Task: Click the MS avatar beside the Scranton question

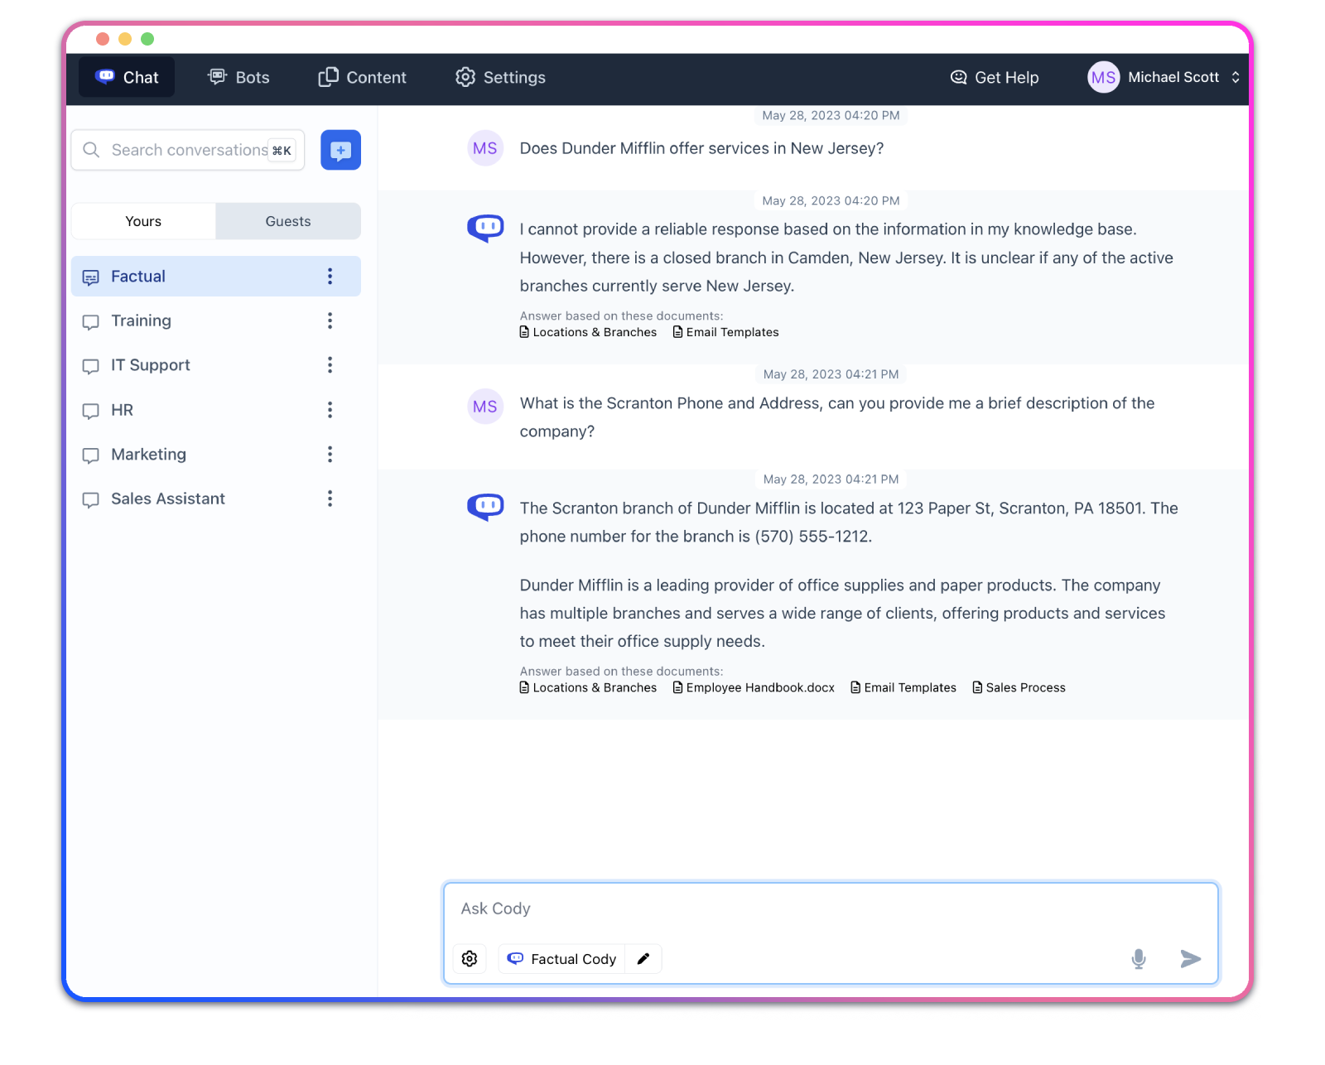Action: pos(485,407)
